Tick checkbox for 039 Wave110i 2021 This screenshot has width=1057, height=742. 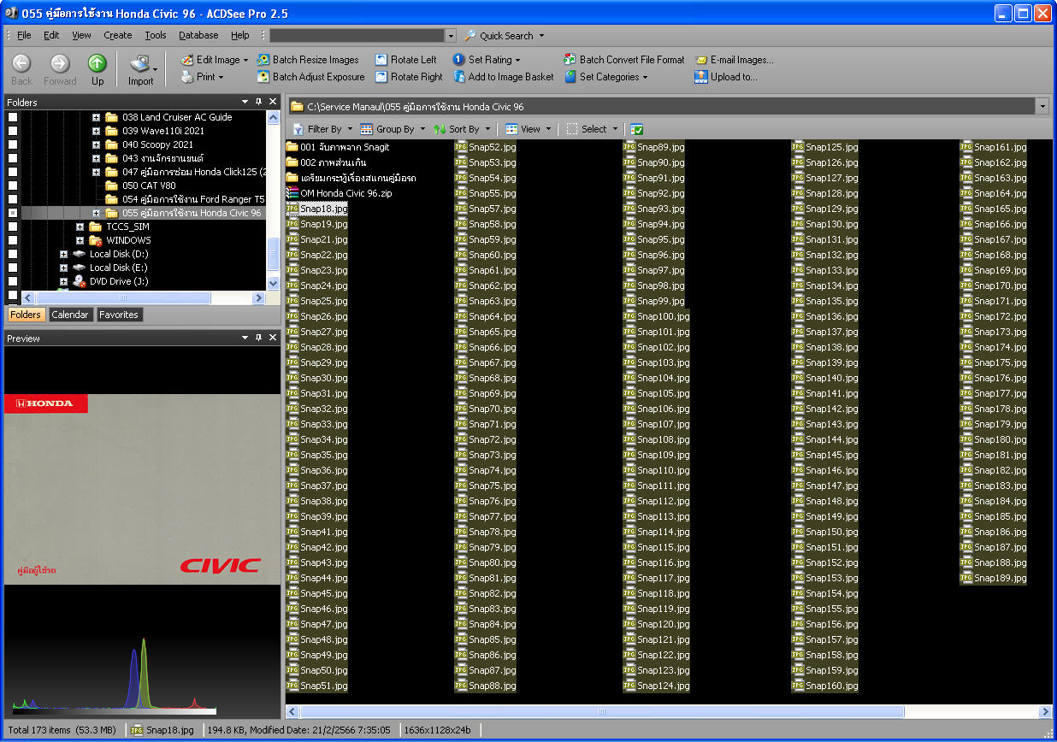pos(13,131)
